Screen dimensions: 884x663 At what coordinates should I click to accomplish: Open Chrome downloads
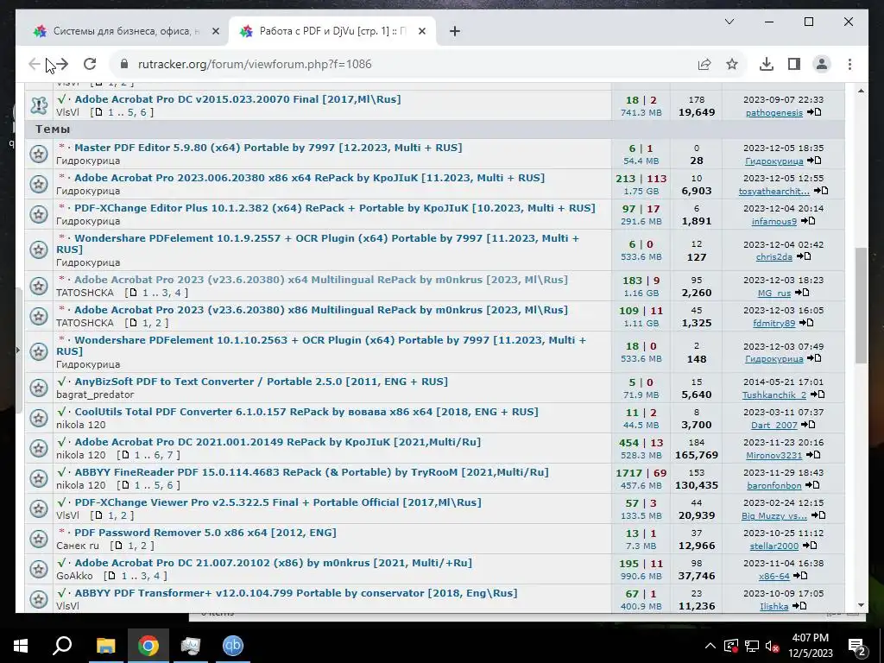pos(767,64)
